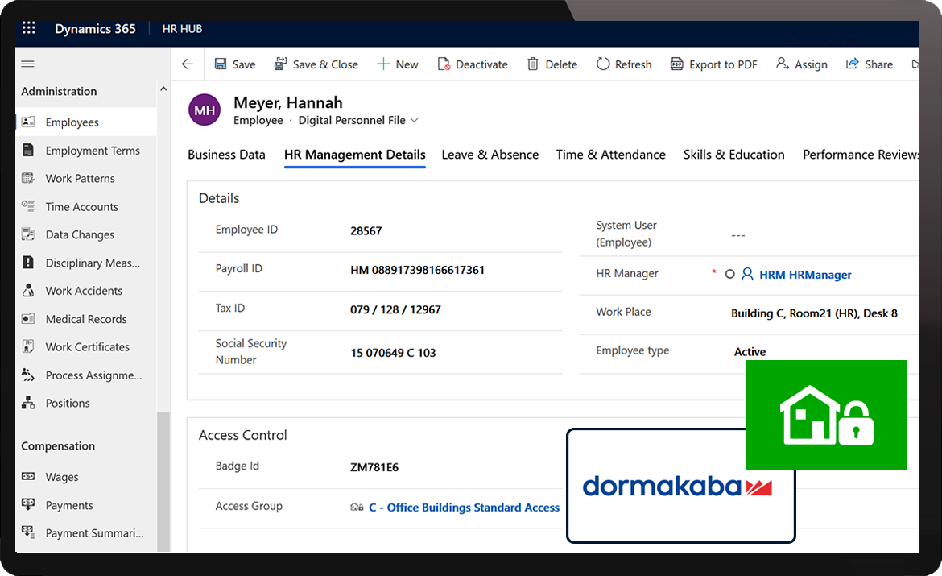This screenshot has height=576, width=942.
Task: Click the Access Control section heading
Action: [x=242, y=435]
